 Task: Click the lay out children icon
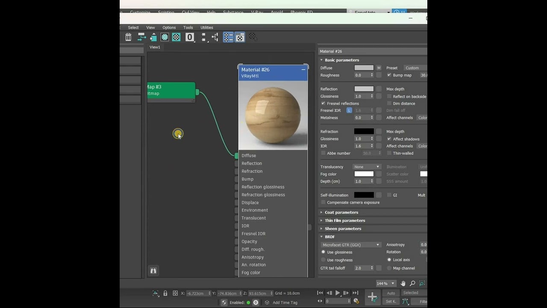coord(215,37)
